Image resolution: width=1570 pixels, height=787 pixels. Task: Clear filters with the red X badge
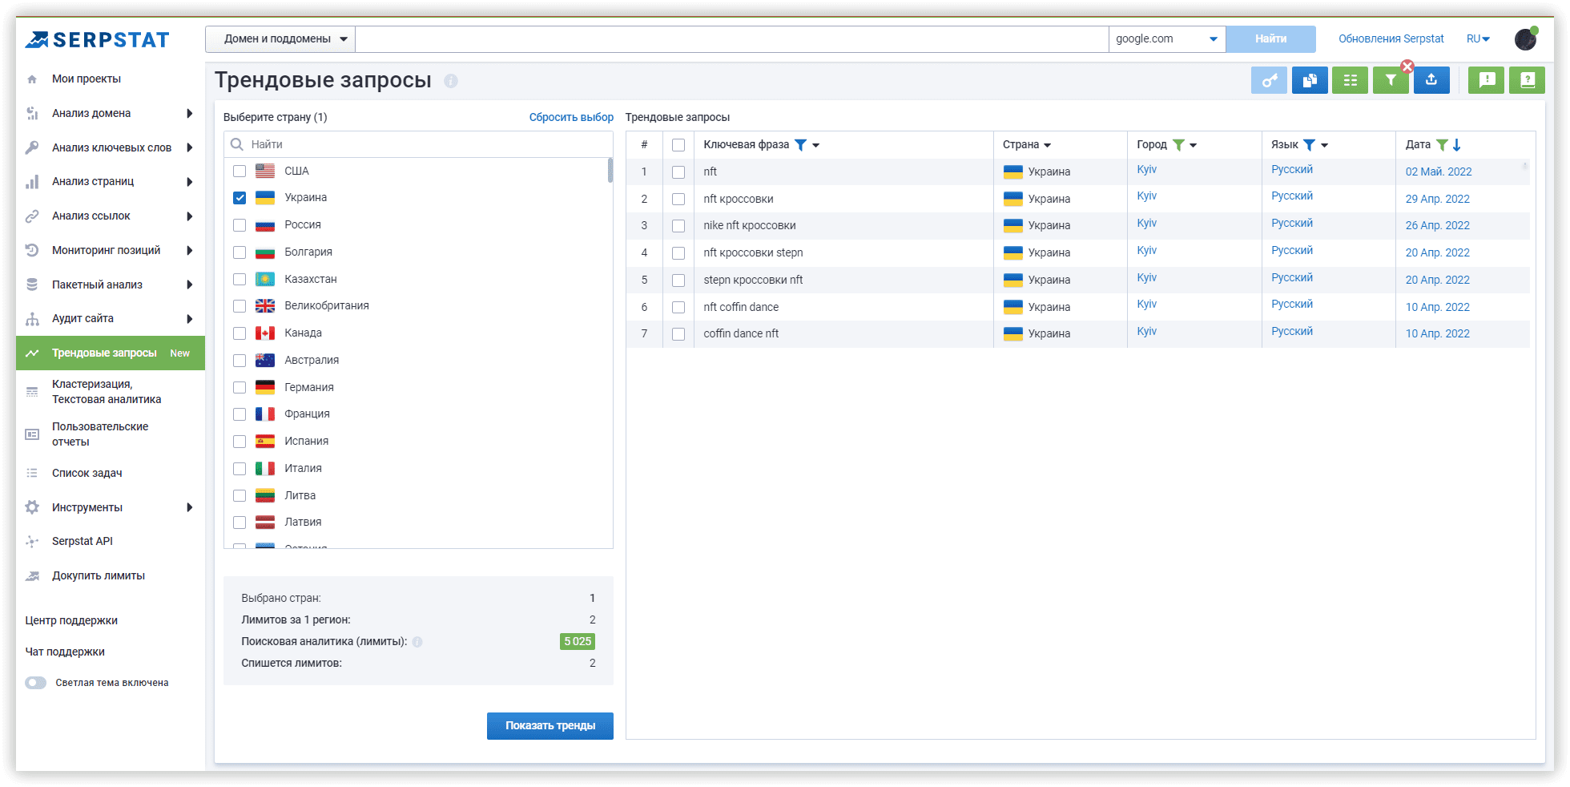[1407, 67]
